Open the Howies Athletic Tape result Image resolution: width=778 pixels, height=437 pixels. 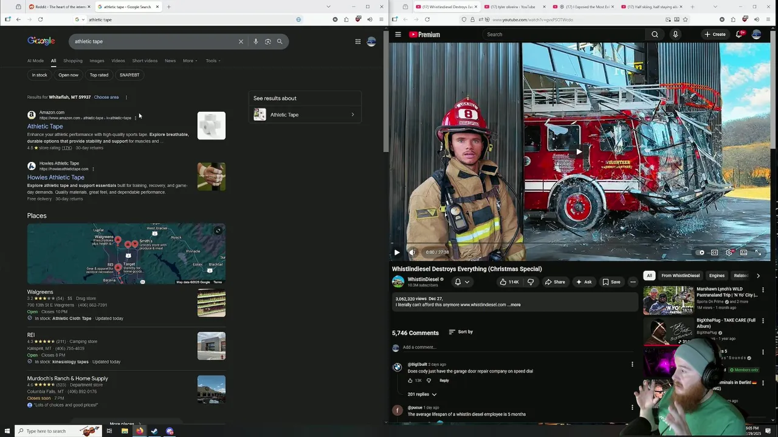coord(56,177)
